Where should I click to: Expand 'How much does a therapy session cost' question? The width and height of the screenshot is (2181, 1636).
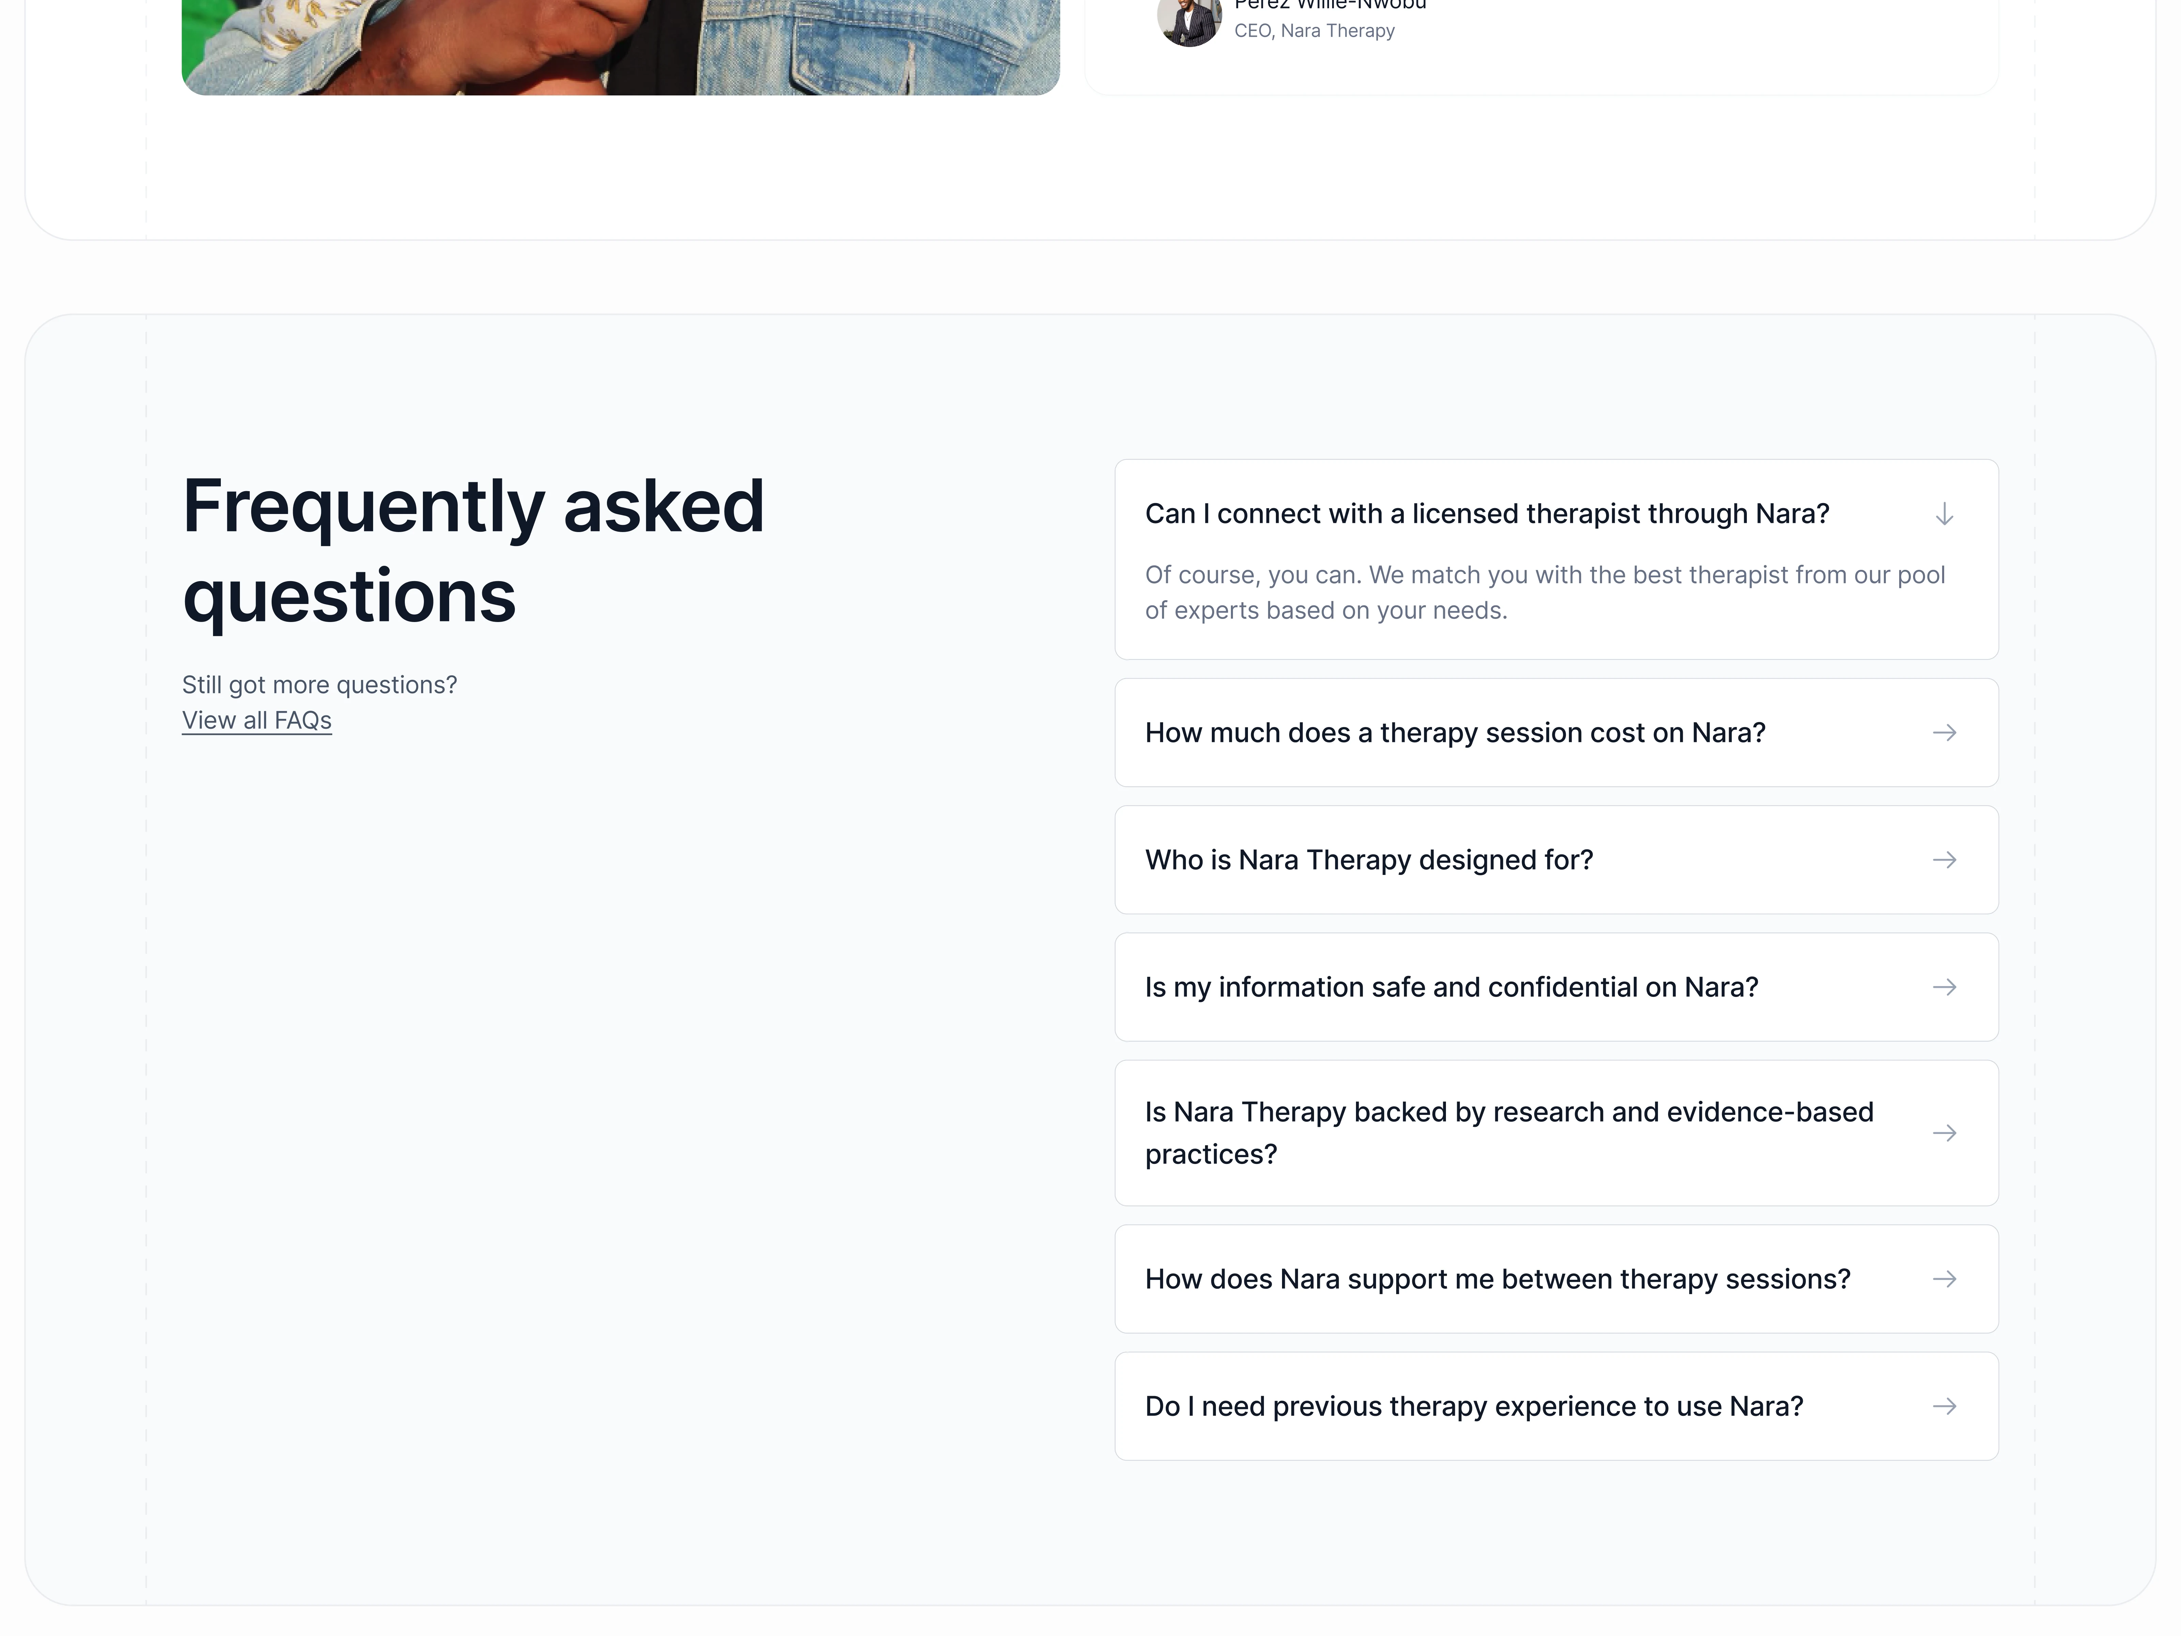[x=1454, y=733]
